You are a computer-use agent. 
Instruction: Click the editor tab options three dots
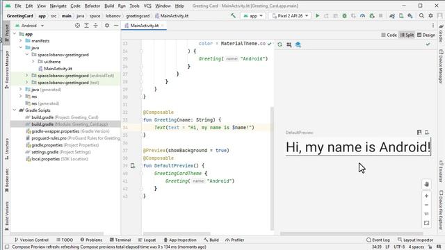[433, 26]
